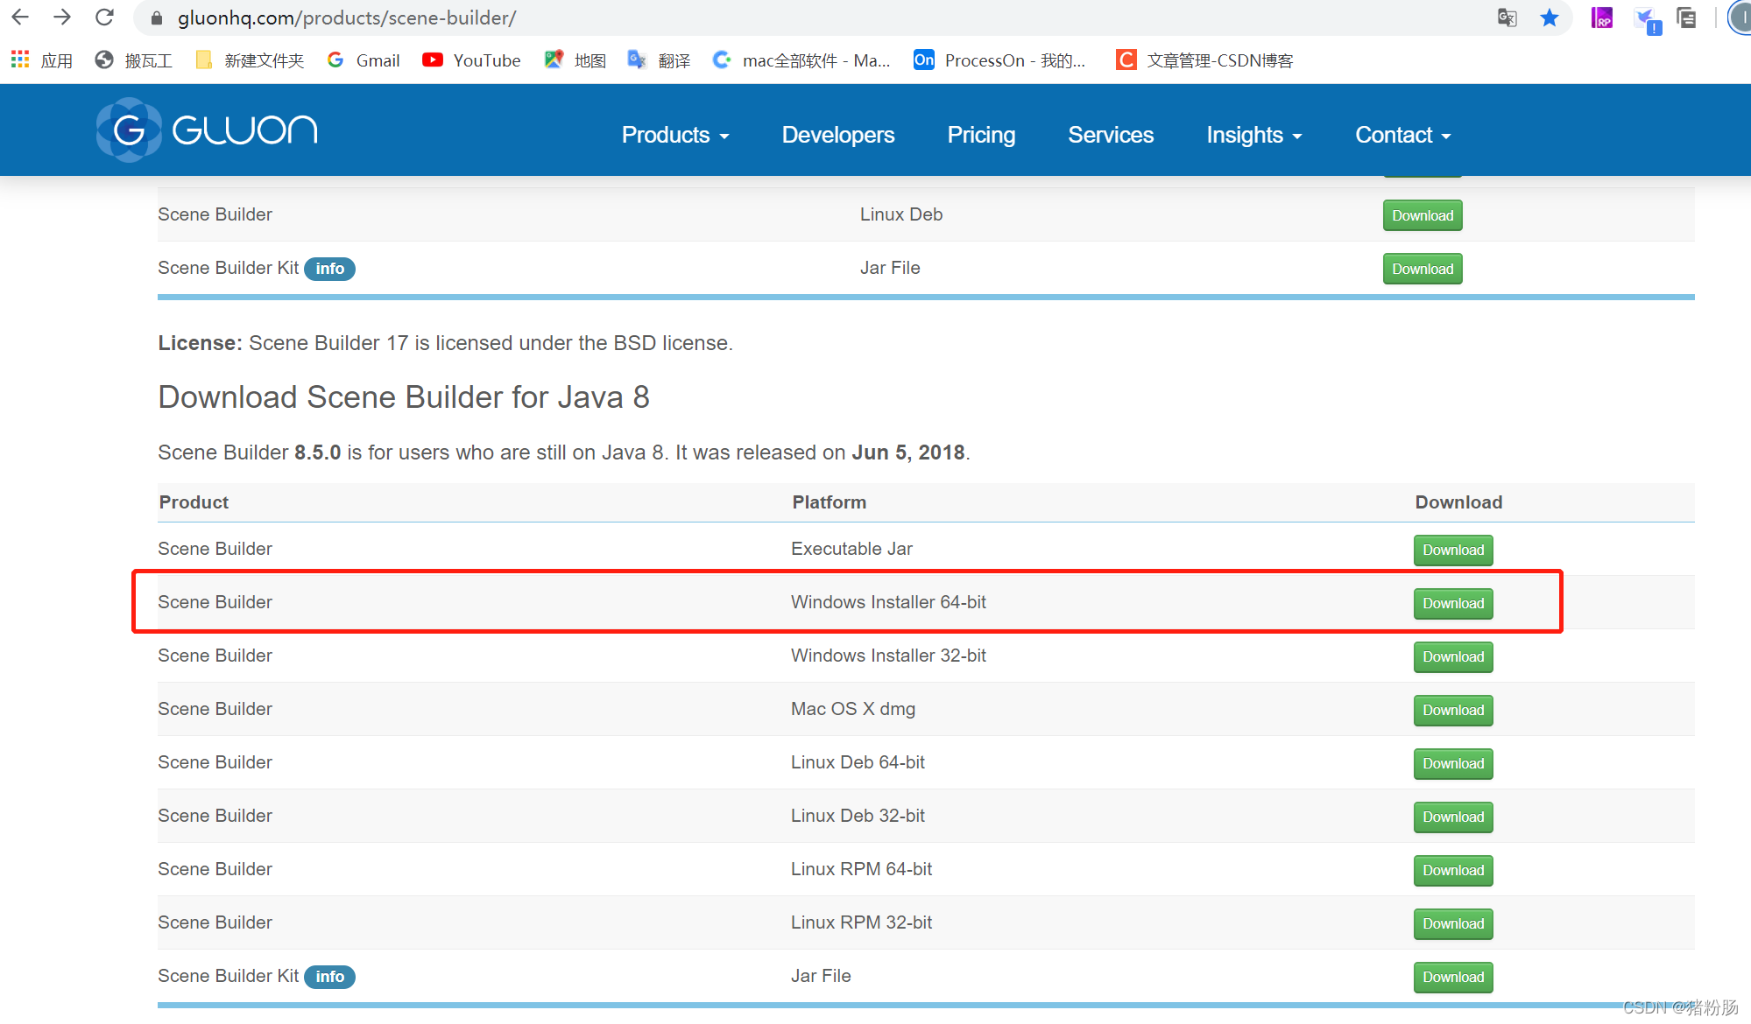This screenshot has width=1751, height=1024.
Task: Open the extension icon with blue badge
Action: coord(1647,19)
